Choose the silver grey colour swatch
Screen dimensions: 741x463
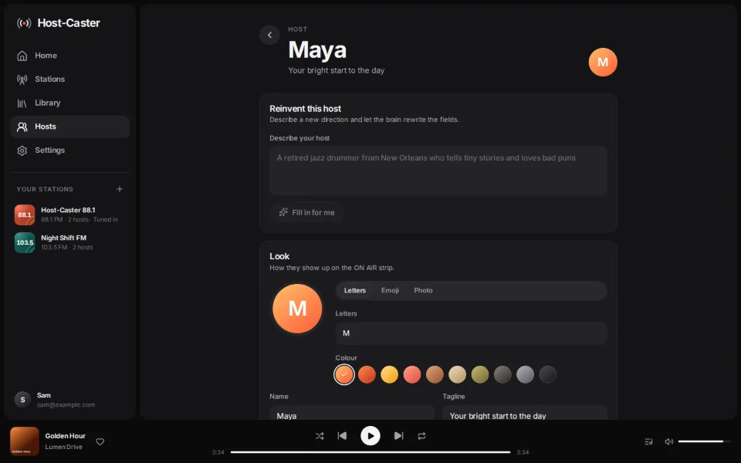click(525, 375)
